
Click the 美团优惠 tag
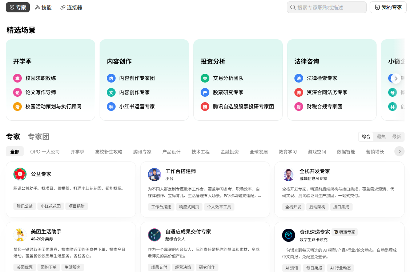coord(25,267)
